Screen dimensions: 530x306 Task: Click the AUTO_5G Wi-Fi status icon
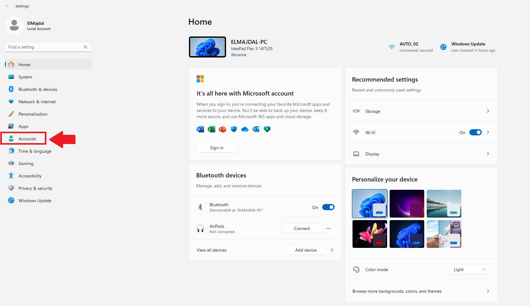click(x=391, y=47)
